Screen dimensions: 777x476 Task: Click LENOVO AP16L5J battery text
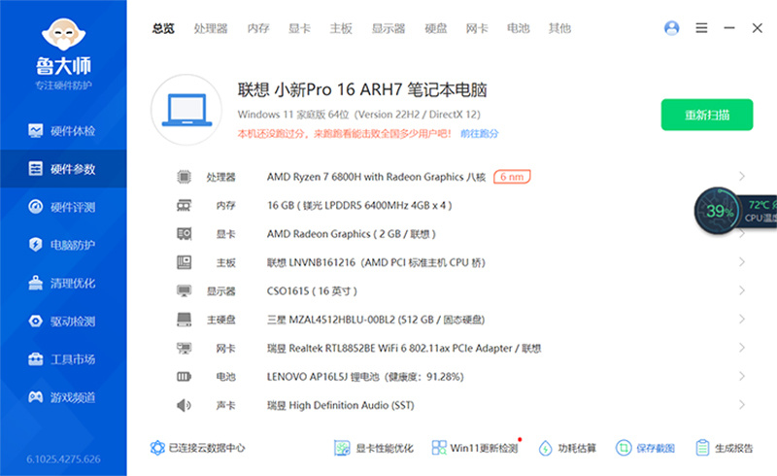(x=365, y=377)
